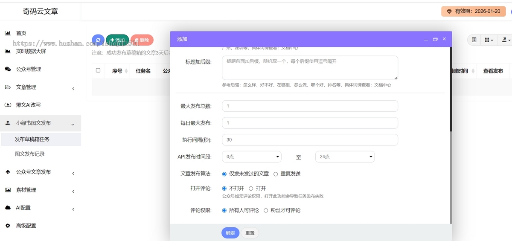The image size is (512, 241).
Task: Click the cloud icon beside AI配置
Action: [x=8, y=208]
